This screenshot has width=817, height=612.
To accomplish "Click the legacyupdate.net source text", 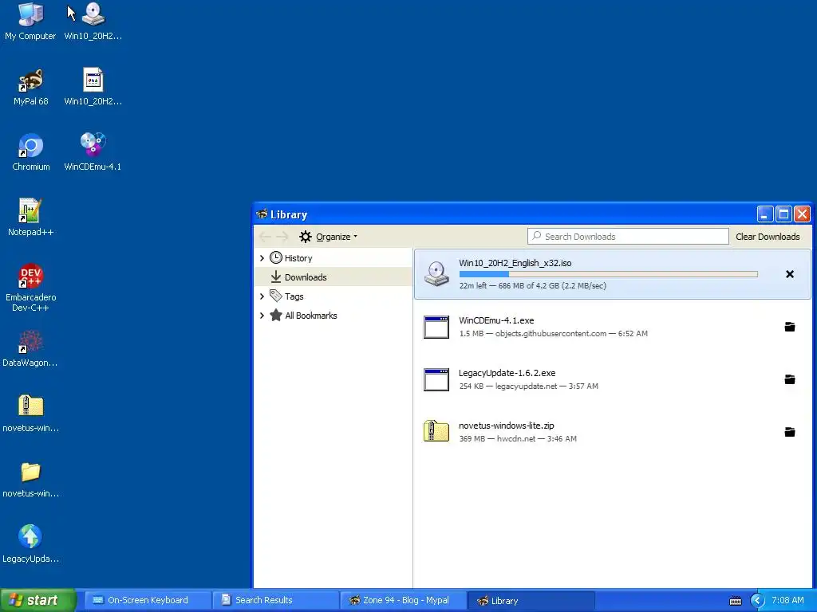I will (x=526, y=386).
